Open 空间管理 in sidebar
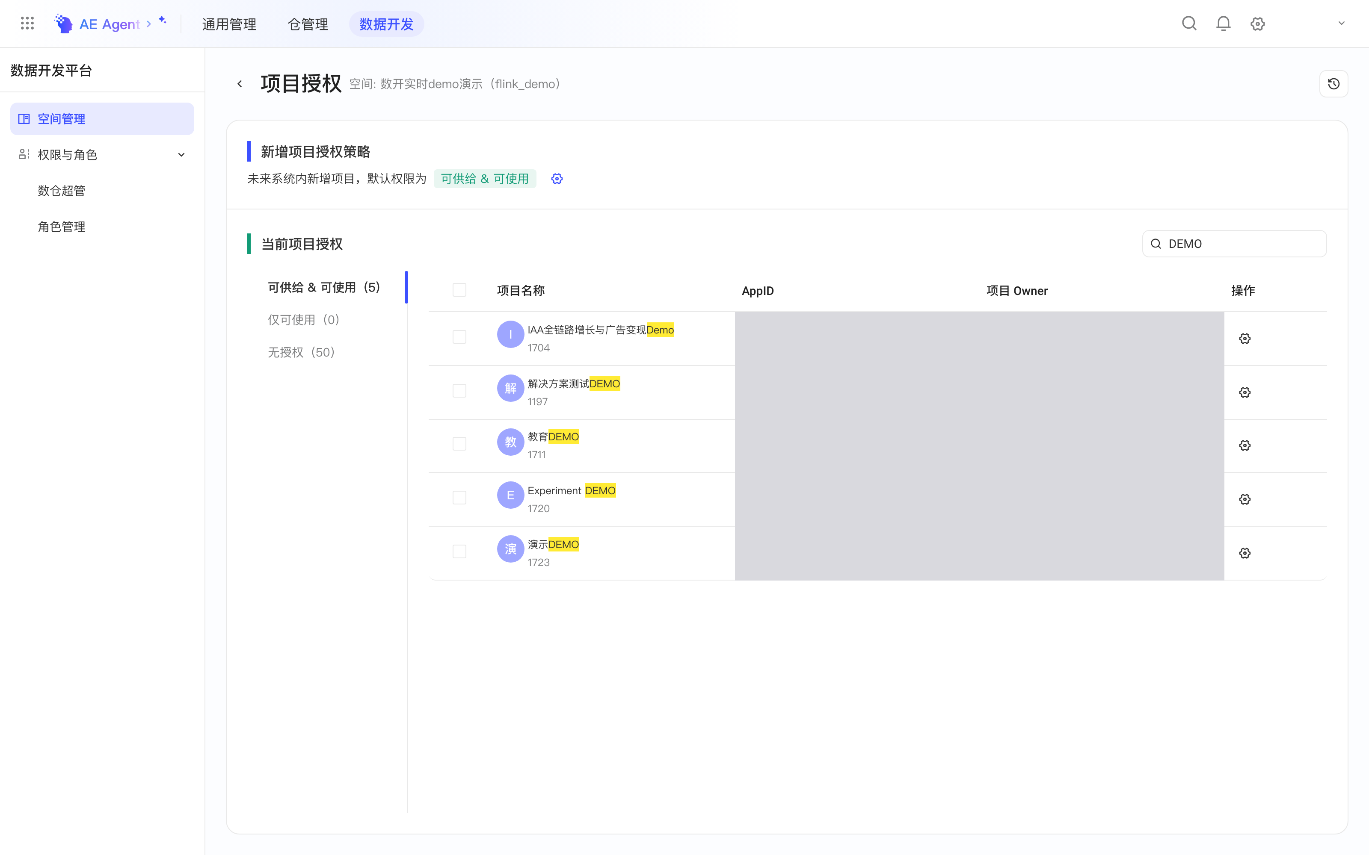Image resolution: width=1369 pixels, height=855 pixels. 102,119
